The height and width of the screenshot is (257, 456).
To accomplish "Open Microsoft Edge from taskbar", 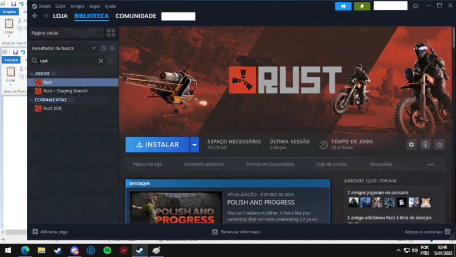I will 25,250.
